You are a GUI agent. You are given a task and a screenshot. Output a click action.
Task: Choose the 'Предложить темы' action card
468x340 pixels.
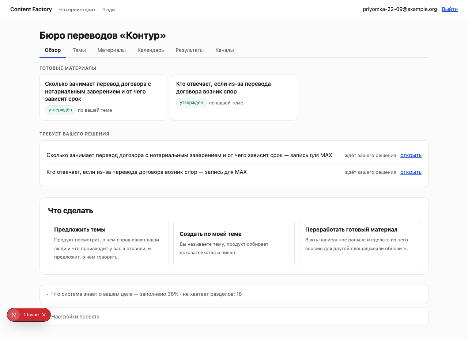(x=108, y=243)
